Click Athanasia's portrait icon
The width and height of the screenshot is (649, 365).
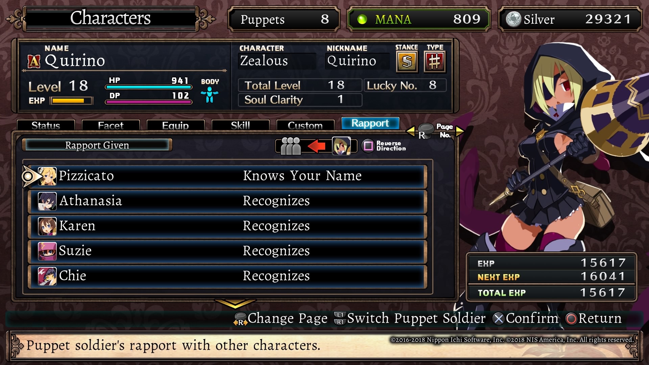click(47, 201)
